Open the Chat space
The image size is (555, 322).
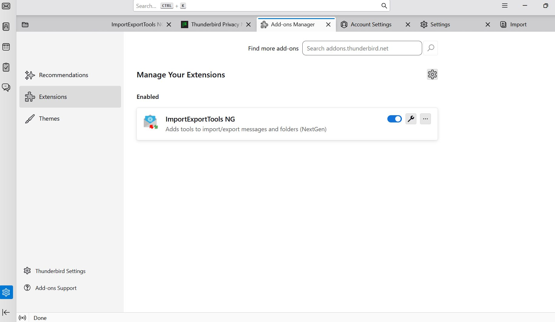pos(6,87)
